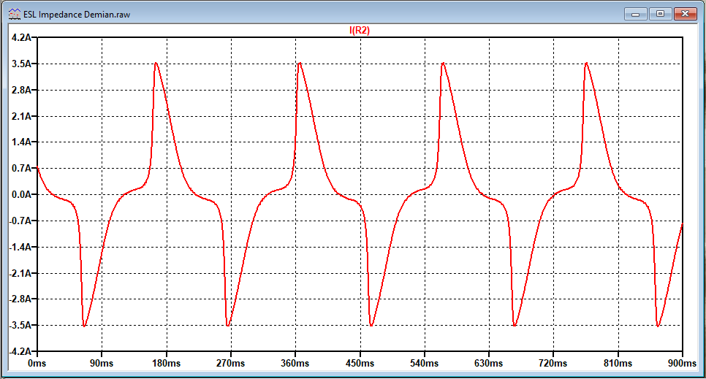
Task: Click the 360ms time axis label
Action: click(x=295, y=363)
